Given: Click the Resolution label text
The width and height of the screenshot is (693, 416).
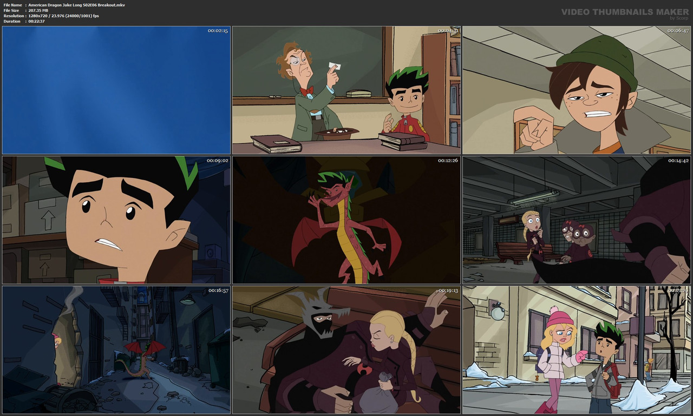Looking at the screenshot, I should click(x=13, y=15).
